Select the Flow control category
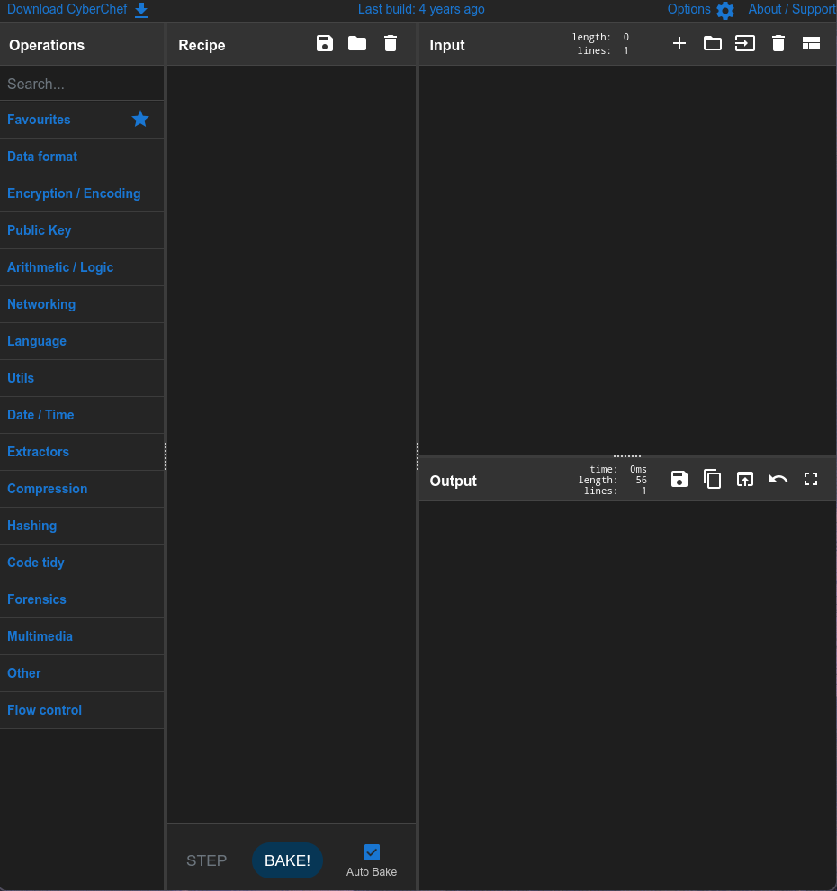837x891 pixels. 44,710
